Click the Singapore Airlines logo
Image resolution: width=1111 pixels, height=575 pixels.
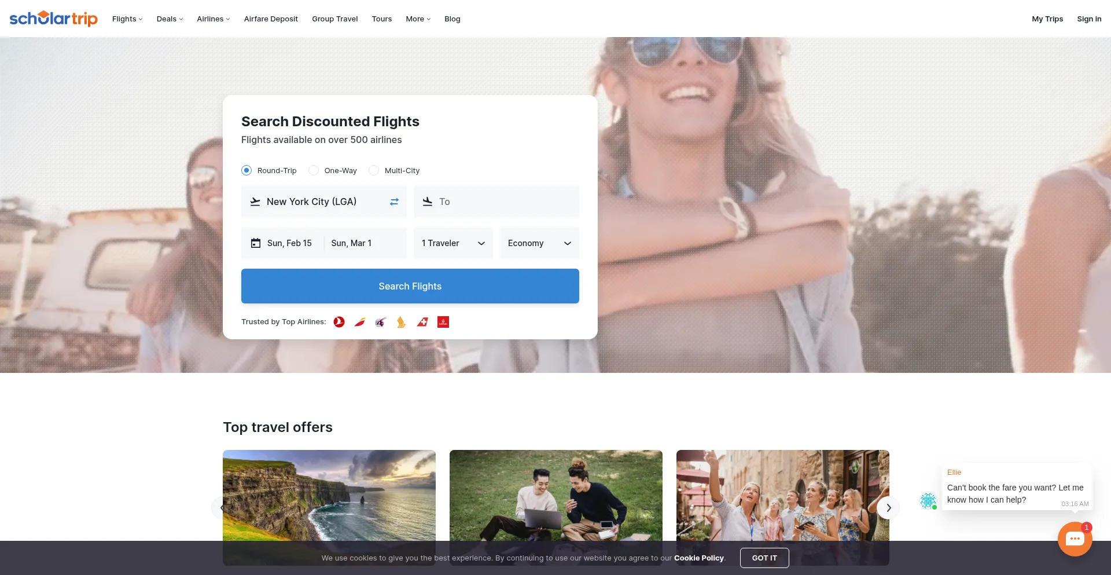click(400, 322)
